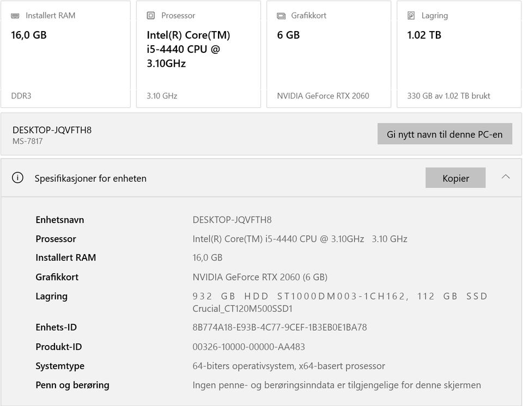This screenshot has width=523, height=406.
Task: Click the info icon beside Spesifikasjoner
Action: click(x=17, y=178)
